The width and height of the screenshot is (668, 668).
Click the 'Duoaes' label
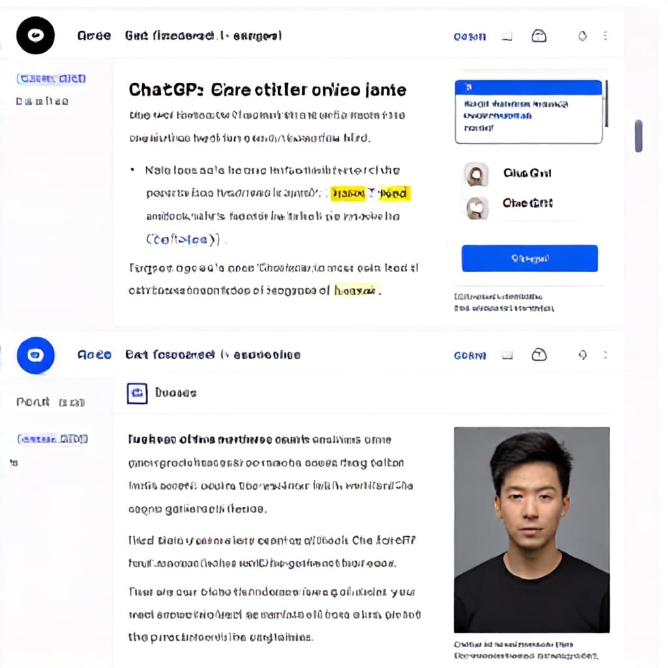pyautogui.click(x=175, y=393)
